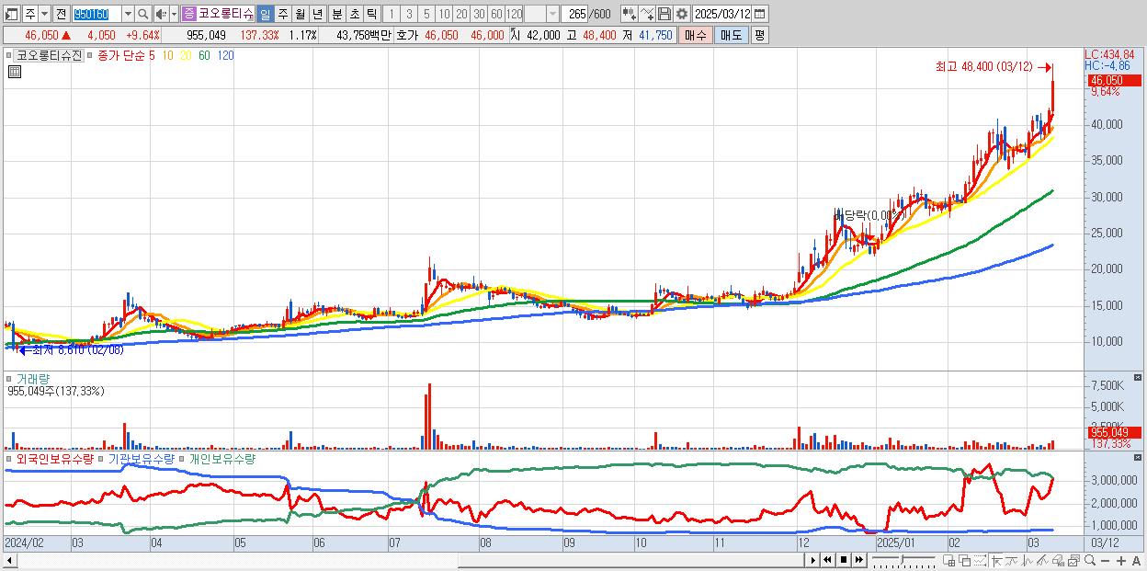Click the stock code field 950160
This screenshot has height=571, width=1147.
click(x=97, y=14)
